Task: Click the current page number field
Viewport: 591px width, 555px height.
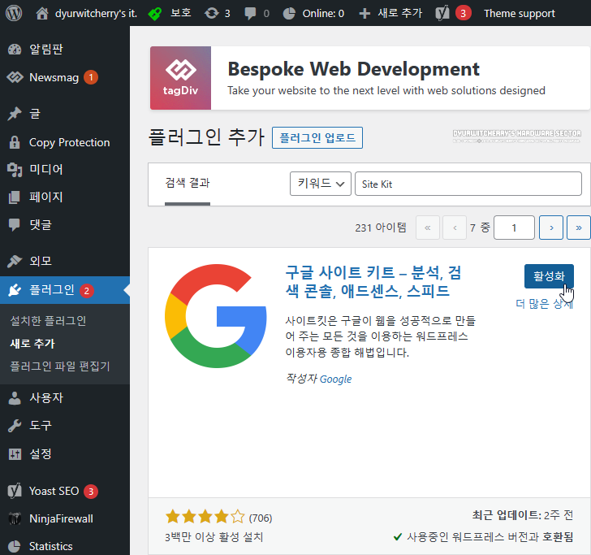Action: click(x=514, y=228)
